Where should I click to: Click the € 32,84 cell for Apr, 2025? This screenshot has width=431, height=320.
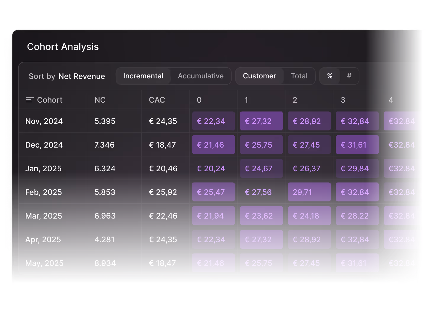point(357,239)
